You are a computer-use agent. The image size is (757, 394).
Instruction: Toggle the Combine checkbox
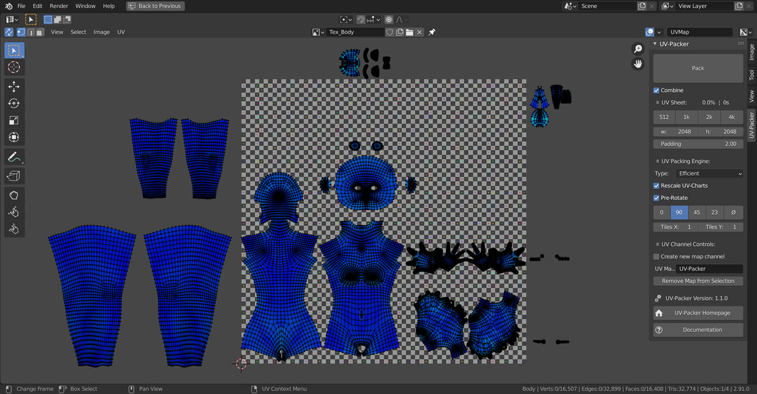[x=656, y=90]
